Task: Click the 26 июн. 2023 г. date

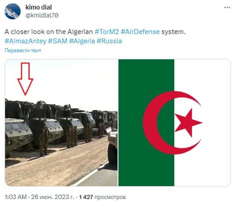Action: pyautogui.click(x=53, y=197)
